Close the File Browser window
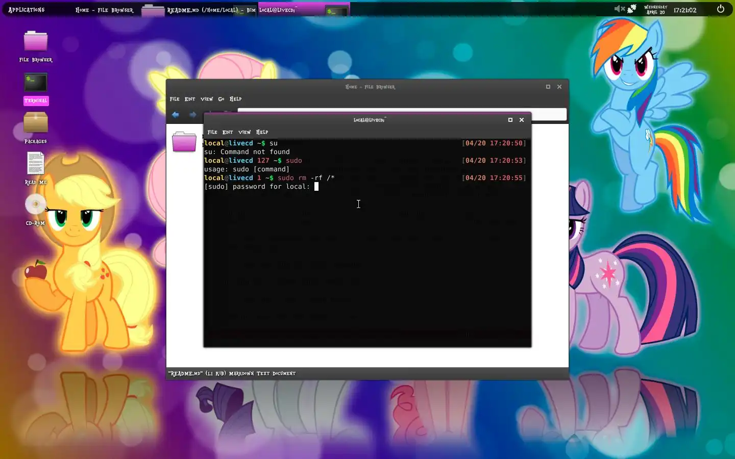 (559, 87)
